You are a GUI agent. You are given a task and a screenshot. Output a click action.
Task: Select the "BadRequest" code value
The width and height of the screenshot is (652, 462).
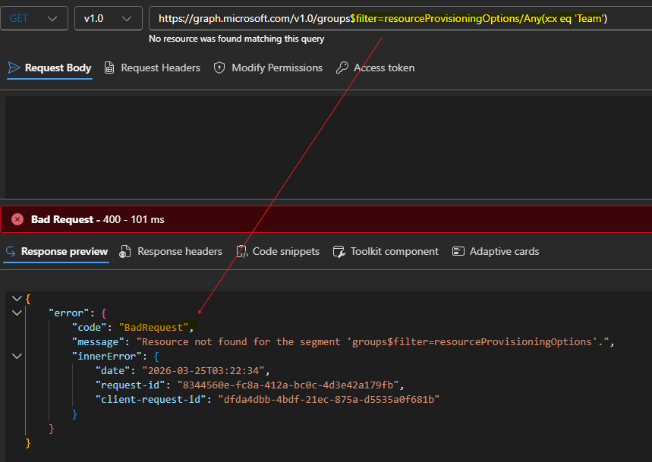pos(154,328)
